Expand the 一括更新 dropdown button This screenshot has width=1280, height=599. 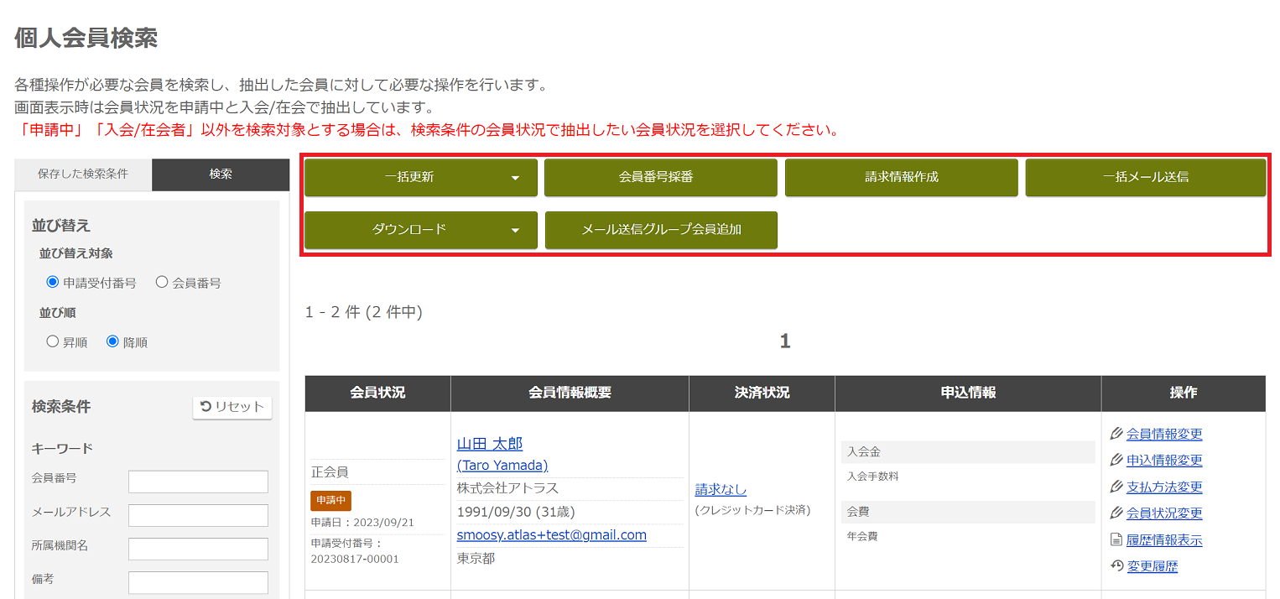click(420, 178)
